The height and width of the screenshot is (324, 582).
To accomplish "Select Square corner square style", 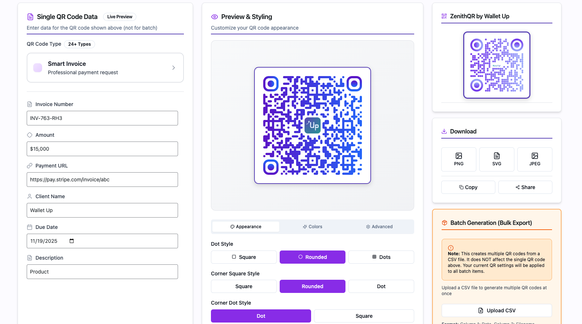I will [244, 286].
